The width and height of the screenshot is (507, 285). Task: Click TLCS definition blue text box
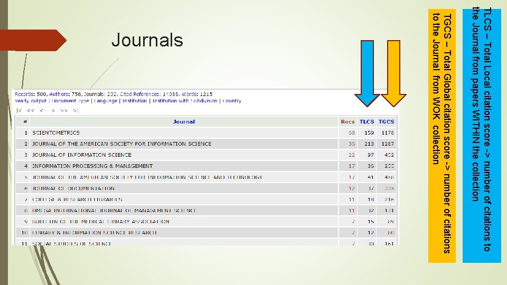[482, 136]
